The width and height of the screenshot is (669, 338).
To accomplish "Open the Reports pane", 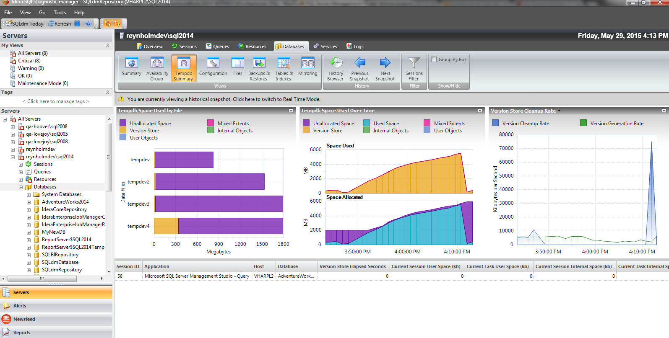I will [56, 333].
